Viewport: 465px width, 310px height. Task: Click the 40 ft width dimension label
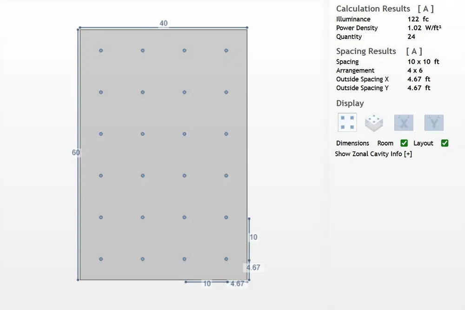click(164, 23)
